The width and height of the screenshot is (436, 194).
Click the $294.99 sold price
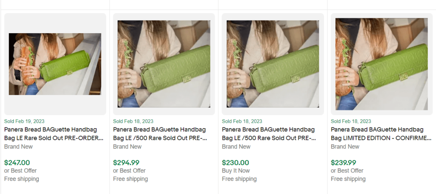126,162
